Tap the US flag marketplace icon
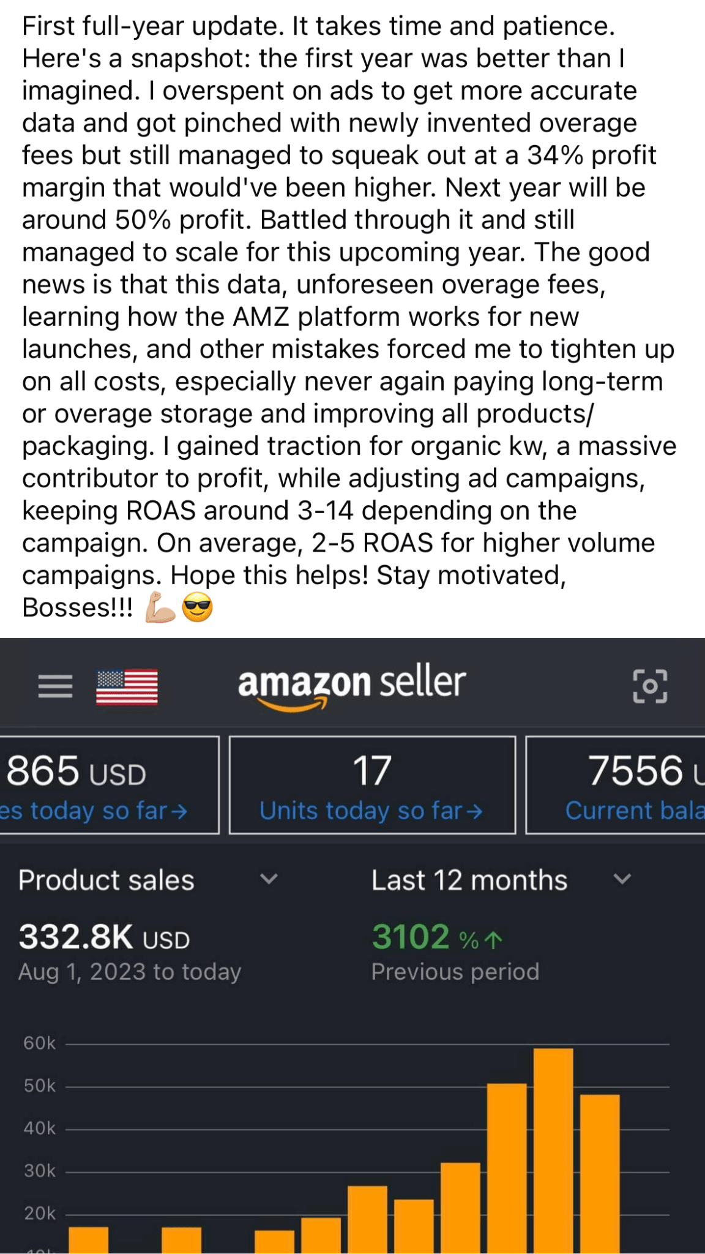705x1254 pixels. point(127,687)
